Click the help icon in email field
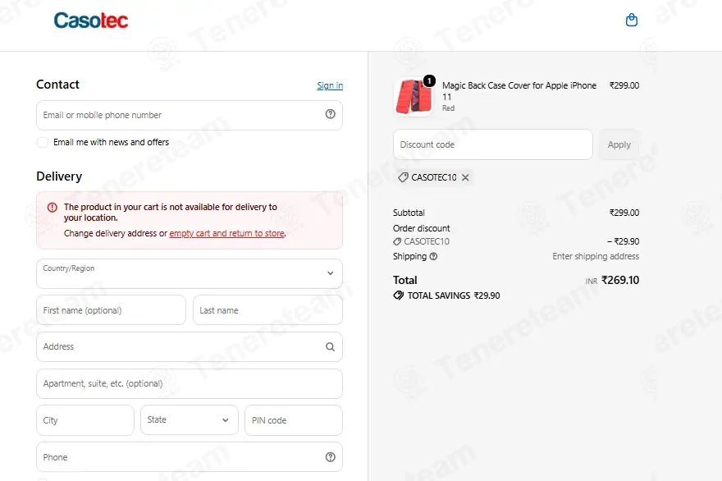Image resolution: width=722 pixels, height=481 pixels. (x=330, y=114)
